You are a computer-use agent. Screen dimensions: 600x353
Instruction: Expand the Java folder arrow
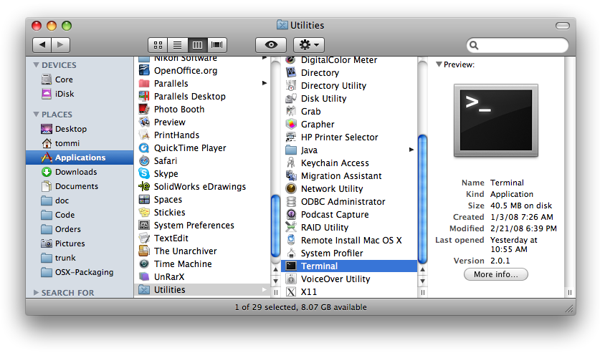coord(411,150)
